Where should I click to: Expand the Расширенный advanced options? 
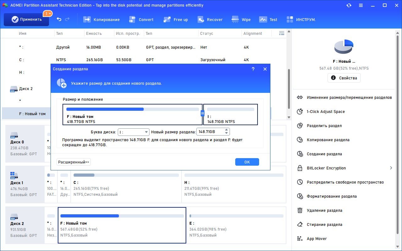pyautogui.click(x=73, y=162)
